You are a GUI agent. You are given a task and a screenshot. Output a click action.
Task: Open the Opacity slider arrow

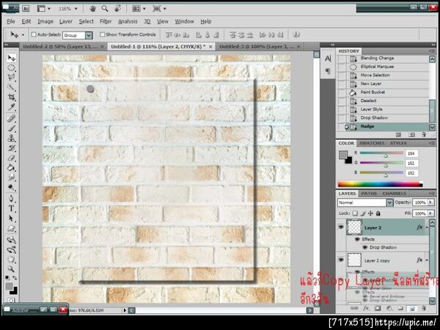[430, 202]
